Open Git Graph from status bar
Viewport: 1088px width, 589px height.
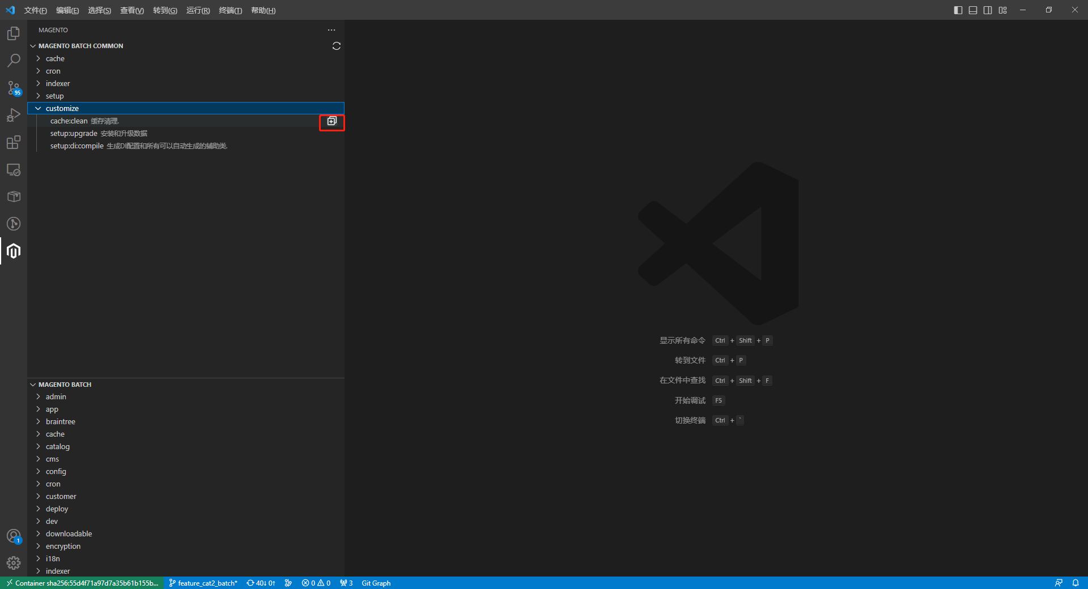tap(376, 583)
